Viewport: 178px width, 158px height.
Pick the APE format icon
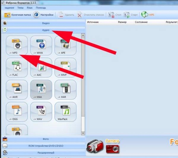tap(65, 45)
